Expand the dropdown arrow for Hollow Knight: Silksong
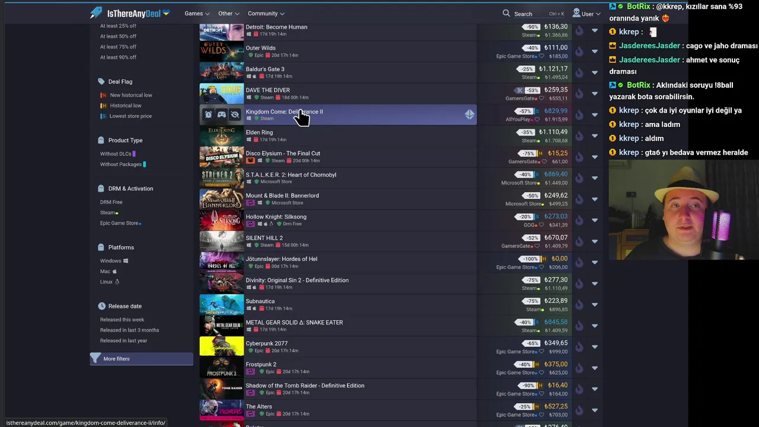This screenshot has width=759, height=427. coord(595,221)
